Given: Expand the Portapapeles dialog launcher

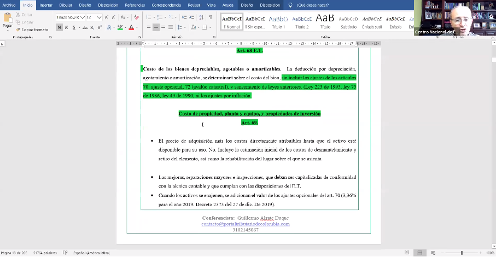Looking at the screenshot, I should tap(51, 37).
